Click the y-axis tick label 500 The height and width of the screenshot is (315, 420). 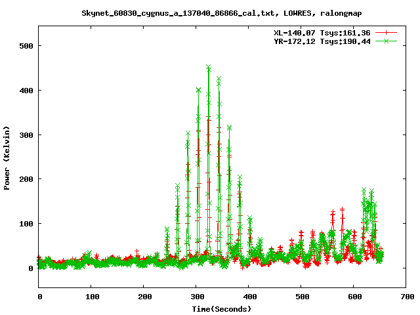tap(26, 46)
